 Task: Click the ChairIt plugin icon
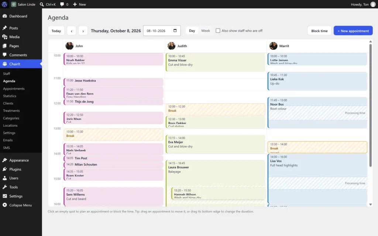(4, 64)
